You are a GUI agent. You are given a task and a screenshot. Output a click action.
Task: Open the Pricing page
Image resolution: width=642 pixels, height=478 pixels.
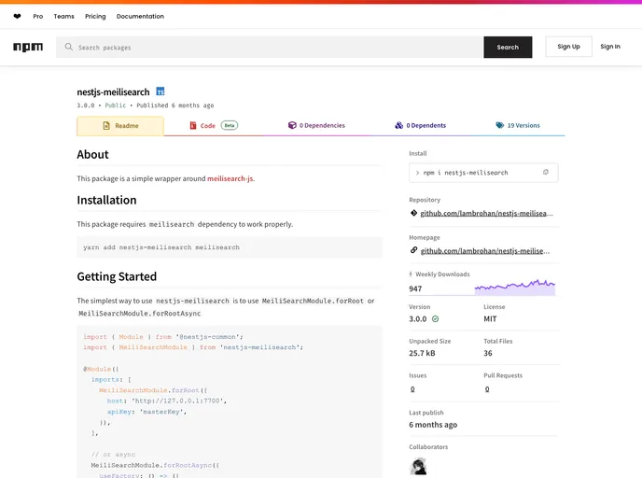[x=95, y=17]
